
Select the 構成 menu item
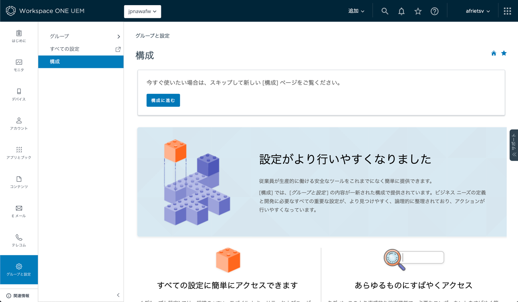[x=81, y=62]
